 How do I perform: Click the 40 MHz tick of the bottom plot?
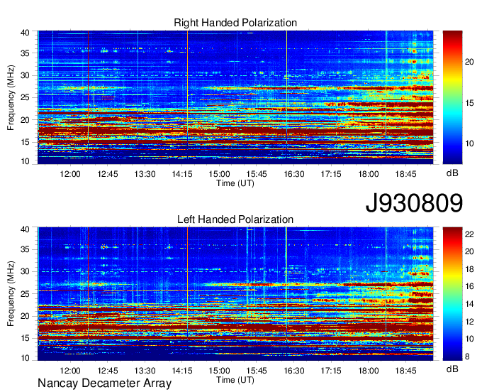point(25,229)
